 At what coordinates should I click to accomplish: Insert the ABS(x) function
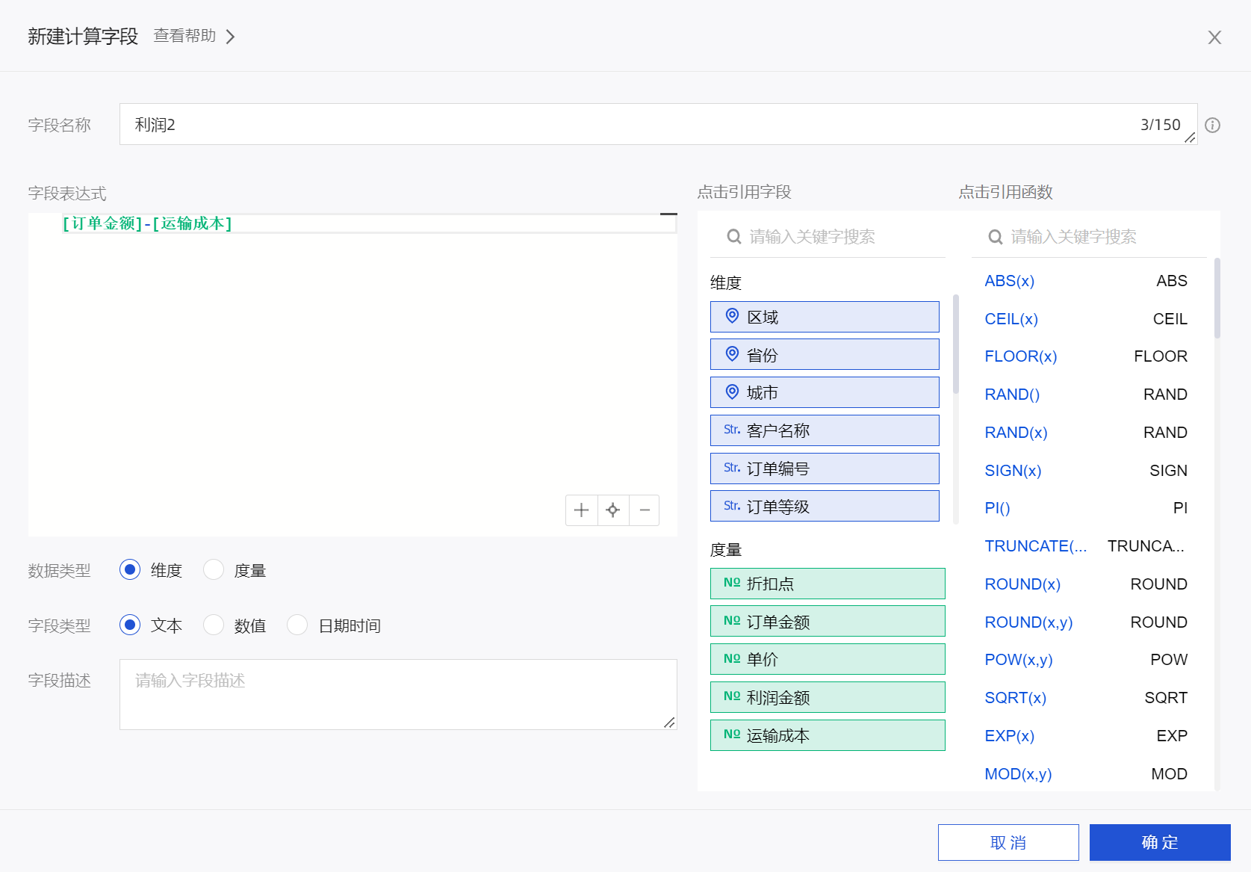tap(1009, 281)
